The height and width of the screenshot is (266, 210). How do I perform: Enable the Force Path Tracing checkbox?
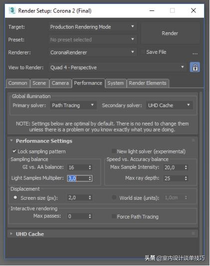tap(114, 216)
